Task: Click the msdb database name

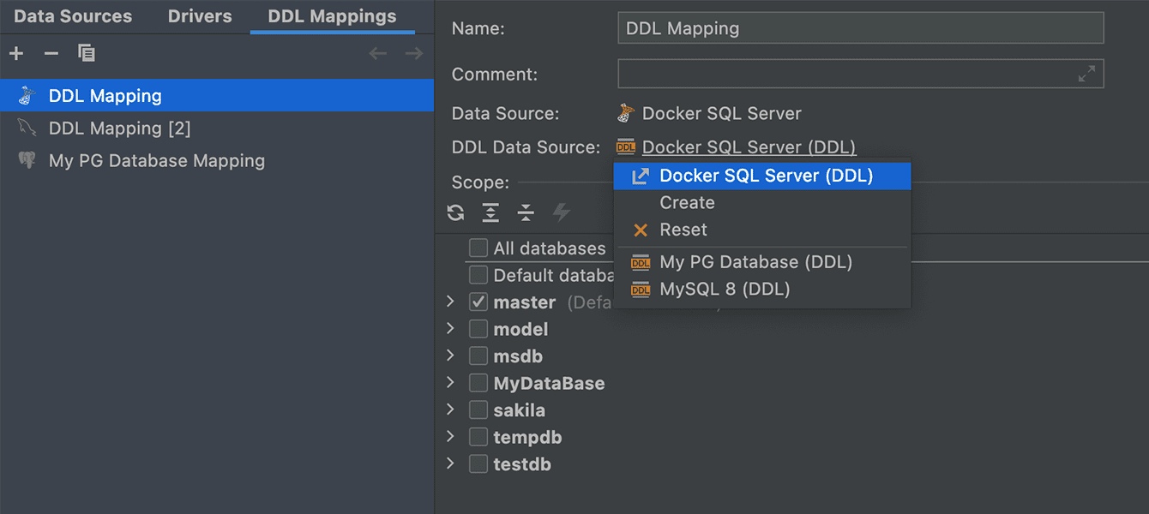Action: 518,356
